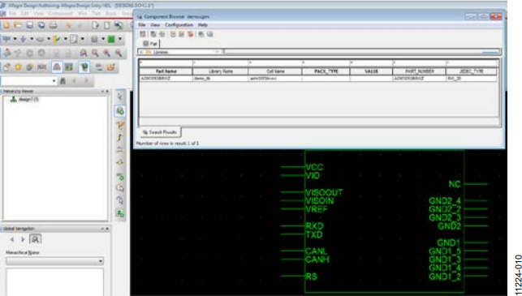Click the Print icon in main toolbar
This screenshot has height=296, width=522.
point(53,25)
